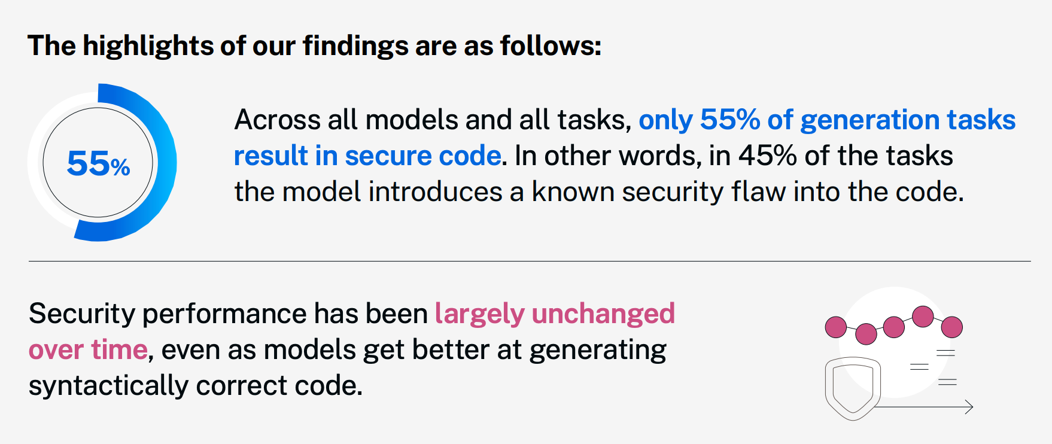The image size is (1052, 444).
Task: Click the leftmost pink dot in chart
Action: [x=835, y=327]
